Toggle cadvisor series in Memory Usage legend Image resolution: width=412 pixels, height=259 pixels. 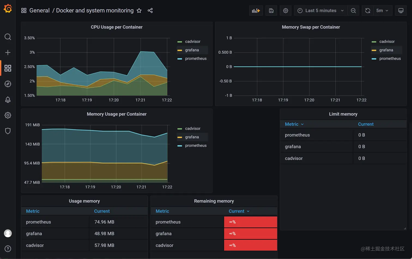(x=193, y=129)
